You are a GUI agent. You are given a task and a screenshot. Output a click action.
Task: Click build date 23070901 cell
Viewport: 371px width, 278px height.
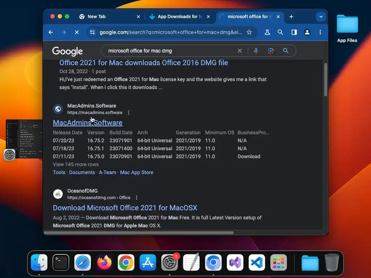[x=121, y=156]
